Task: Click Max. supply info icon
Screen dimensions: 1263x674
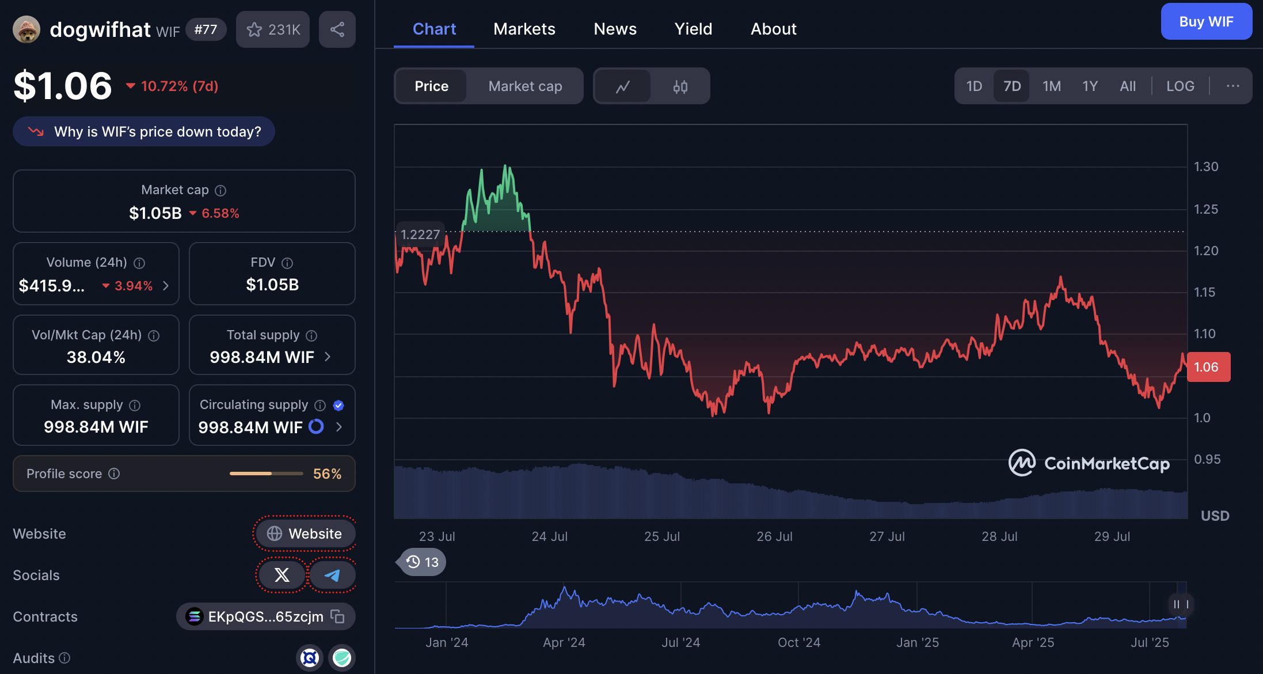Action: 135,405
